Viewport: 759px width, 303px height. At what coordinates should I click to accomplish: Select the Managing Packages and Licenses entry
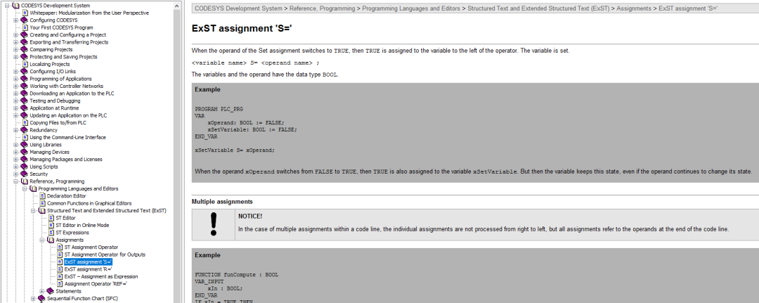coord(66,160)
